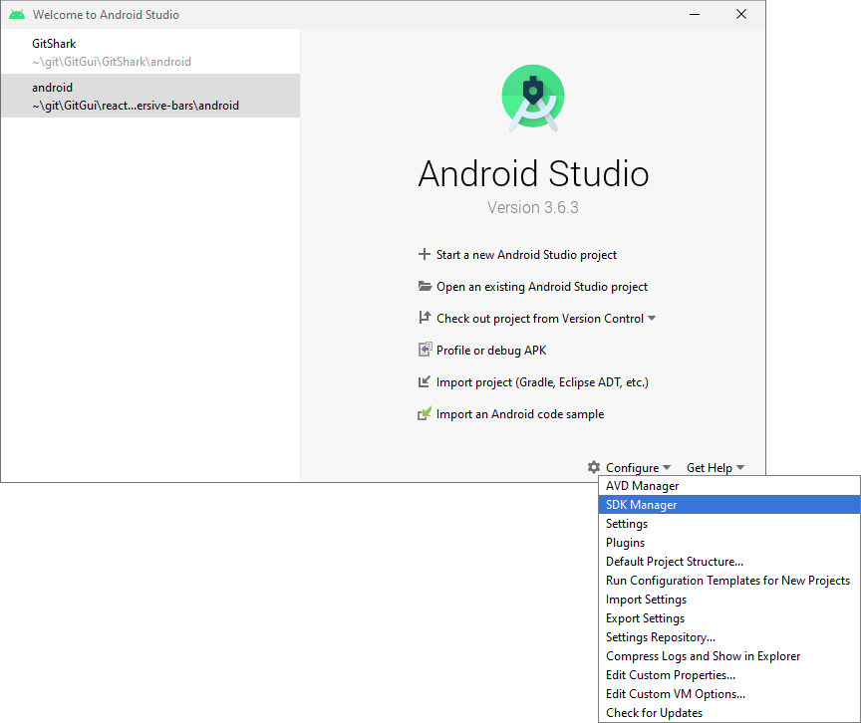Select Run Configuration Templates for New Projects

click(x=729, y=581)
